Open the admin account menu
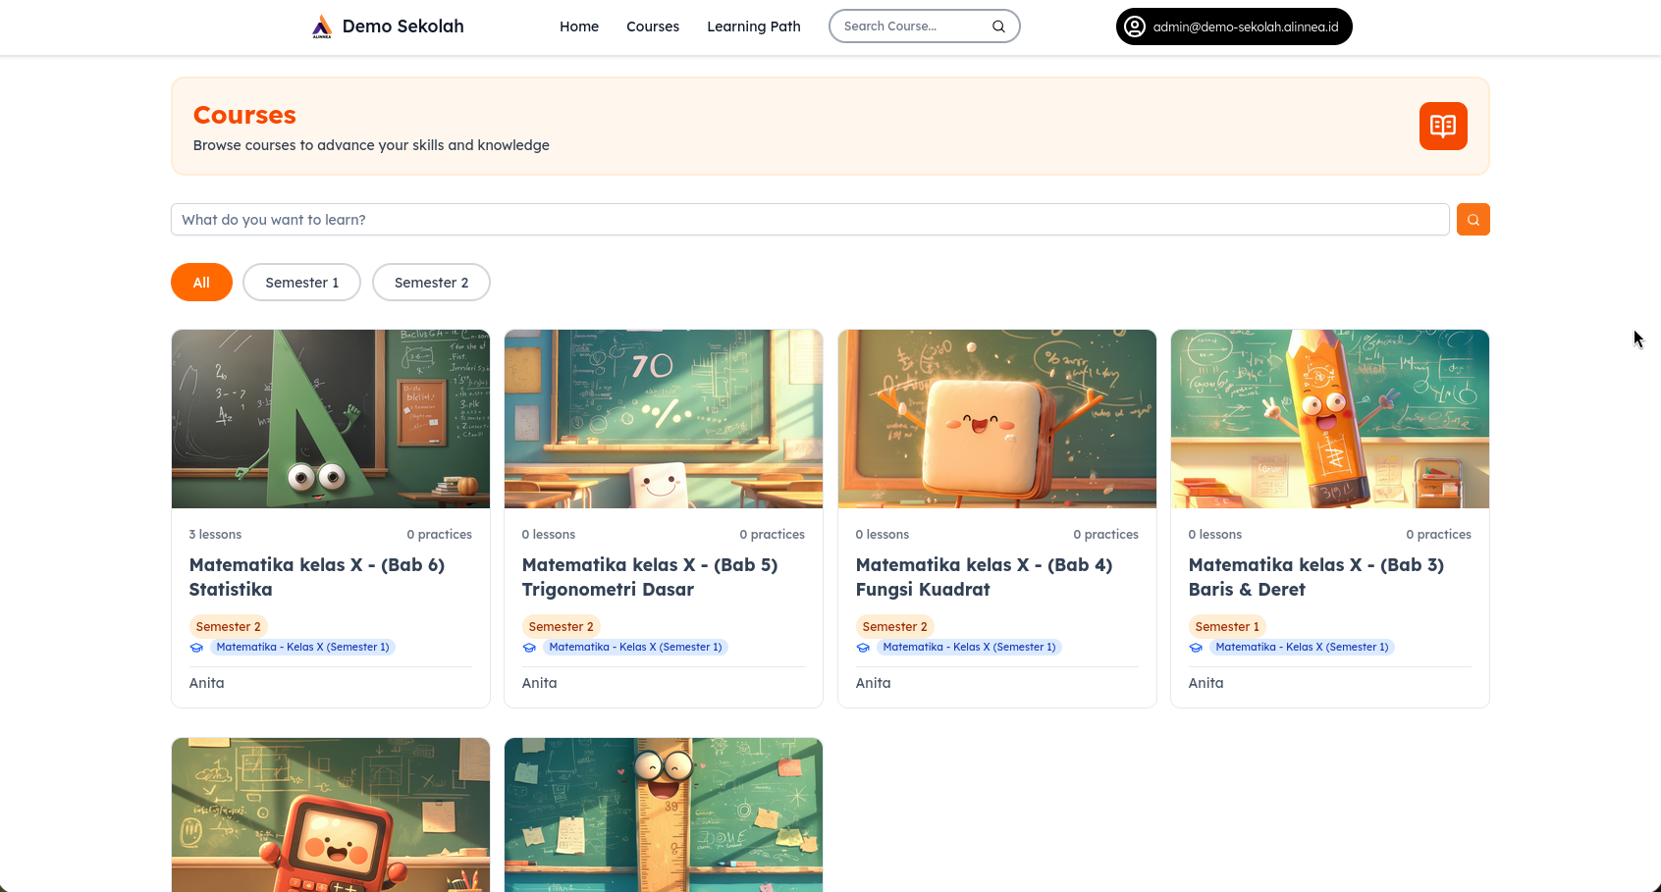Screen dimensions: 1661x892 (1234, 26)
